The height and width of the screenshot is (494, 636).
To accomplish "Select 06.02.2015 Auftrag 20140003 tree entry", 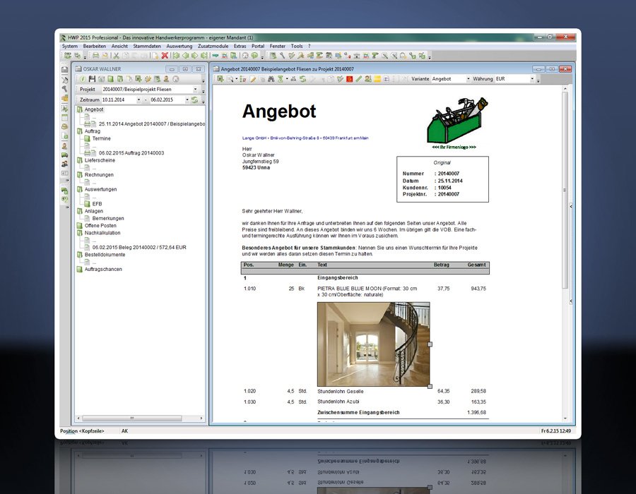I will click(x=131, y=153).
